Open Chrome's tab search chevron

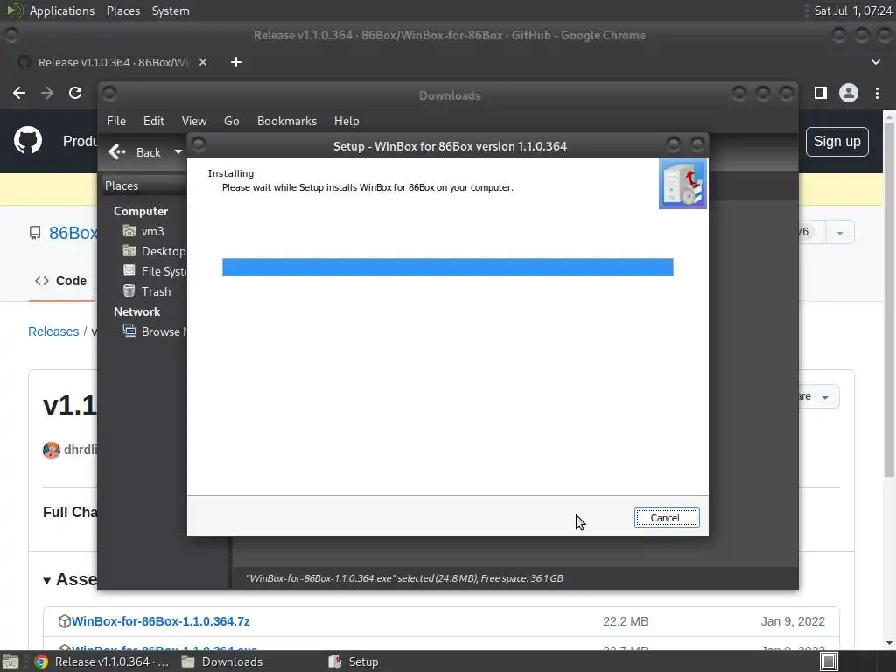click(875, 62)
